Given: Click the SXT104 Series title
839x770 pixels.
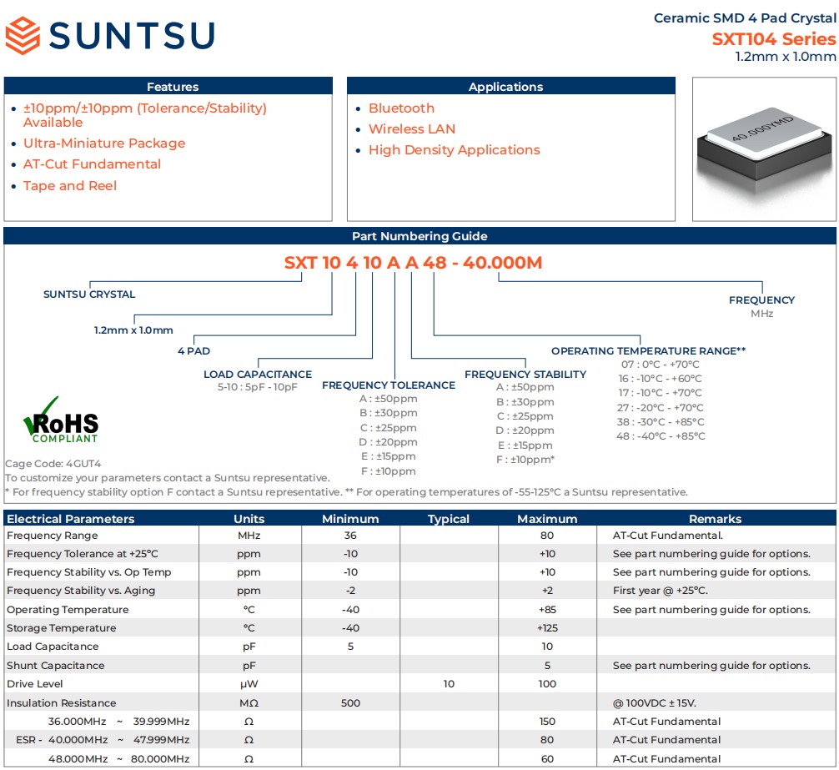Looking at the screenshot, I should click(773, 39).
